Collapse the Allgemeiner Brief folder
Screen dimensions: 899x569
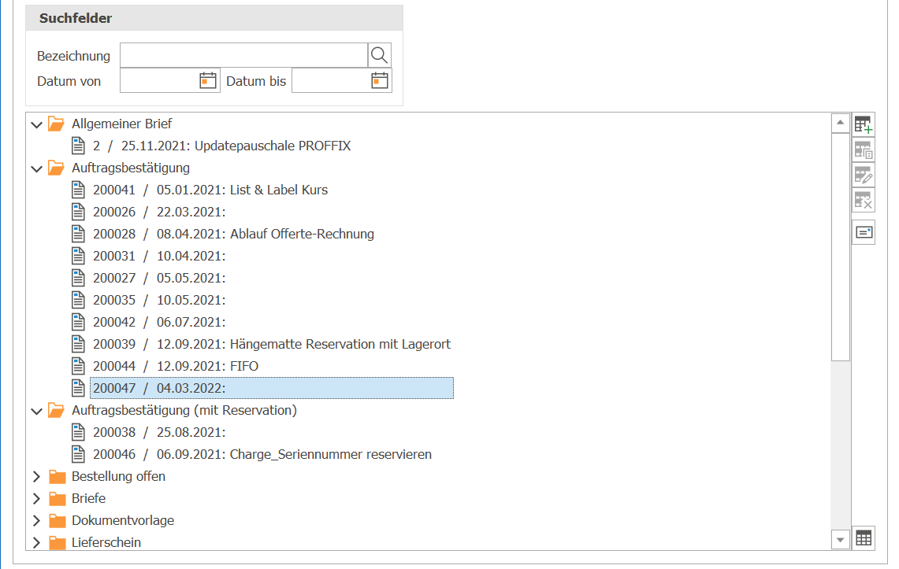coord(37,124)
